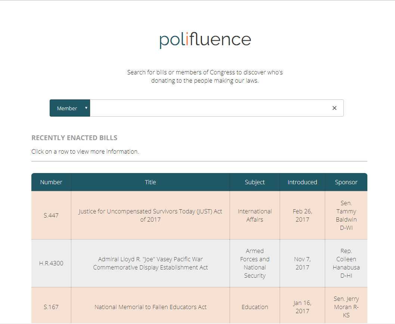Click the Justice for Uncompensated Survivors Today title
395x324 pixels.
(x=150, y=215)
